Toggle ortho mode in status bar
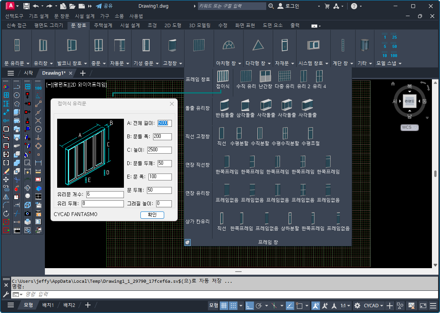440x313 pixels. [249, 305]
